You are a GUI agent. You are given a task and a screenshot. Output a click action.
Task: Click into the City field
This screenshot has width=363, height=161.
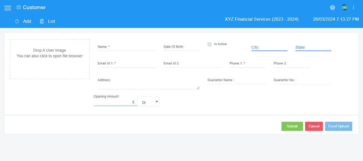click(x=269, y=48)
